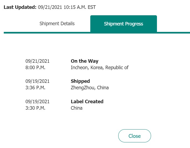Click the date next to Shipped status
Screen dimensions: 190x148
click(37, 81)
